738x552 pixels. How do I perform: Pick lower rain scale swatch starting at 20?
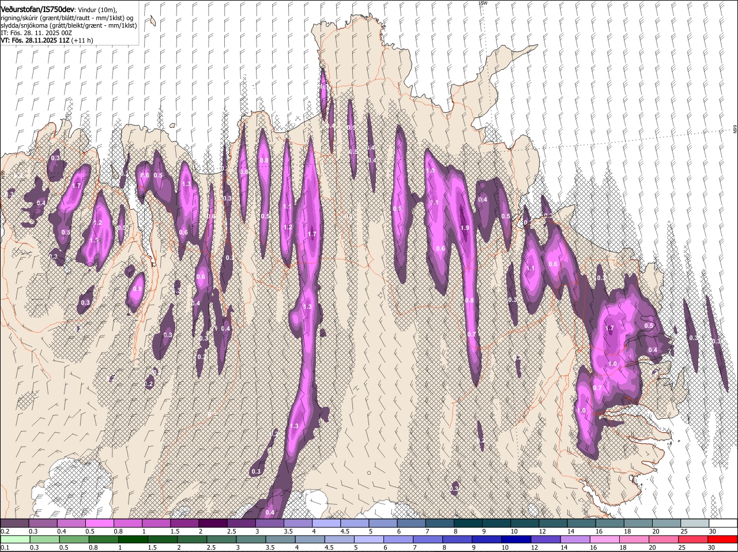click(x=664, y=539)
